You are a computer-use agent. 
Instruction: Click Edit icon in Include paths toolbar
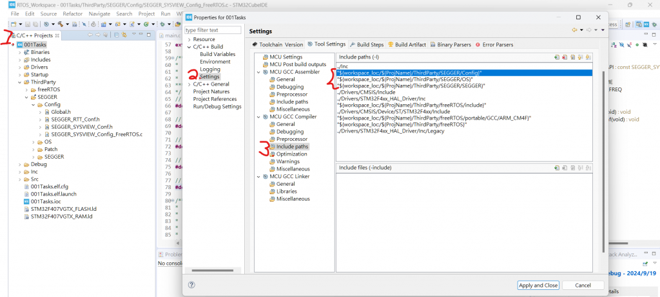572,57
